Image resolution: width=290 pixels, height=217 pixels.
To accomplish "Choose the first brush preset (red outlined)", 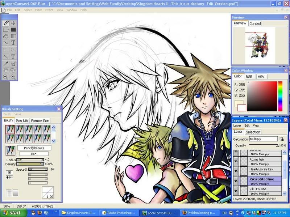I will click(10, 129).
